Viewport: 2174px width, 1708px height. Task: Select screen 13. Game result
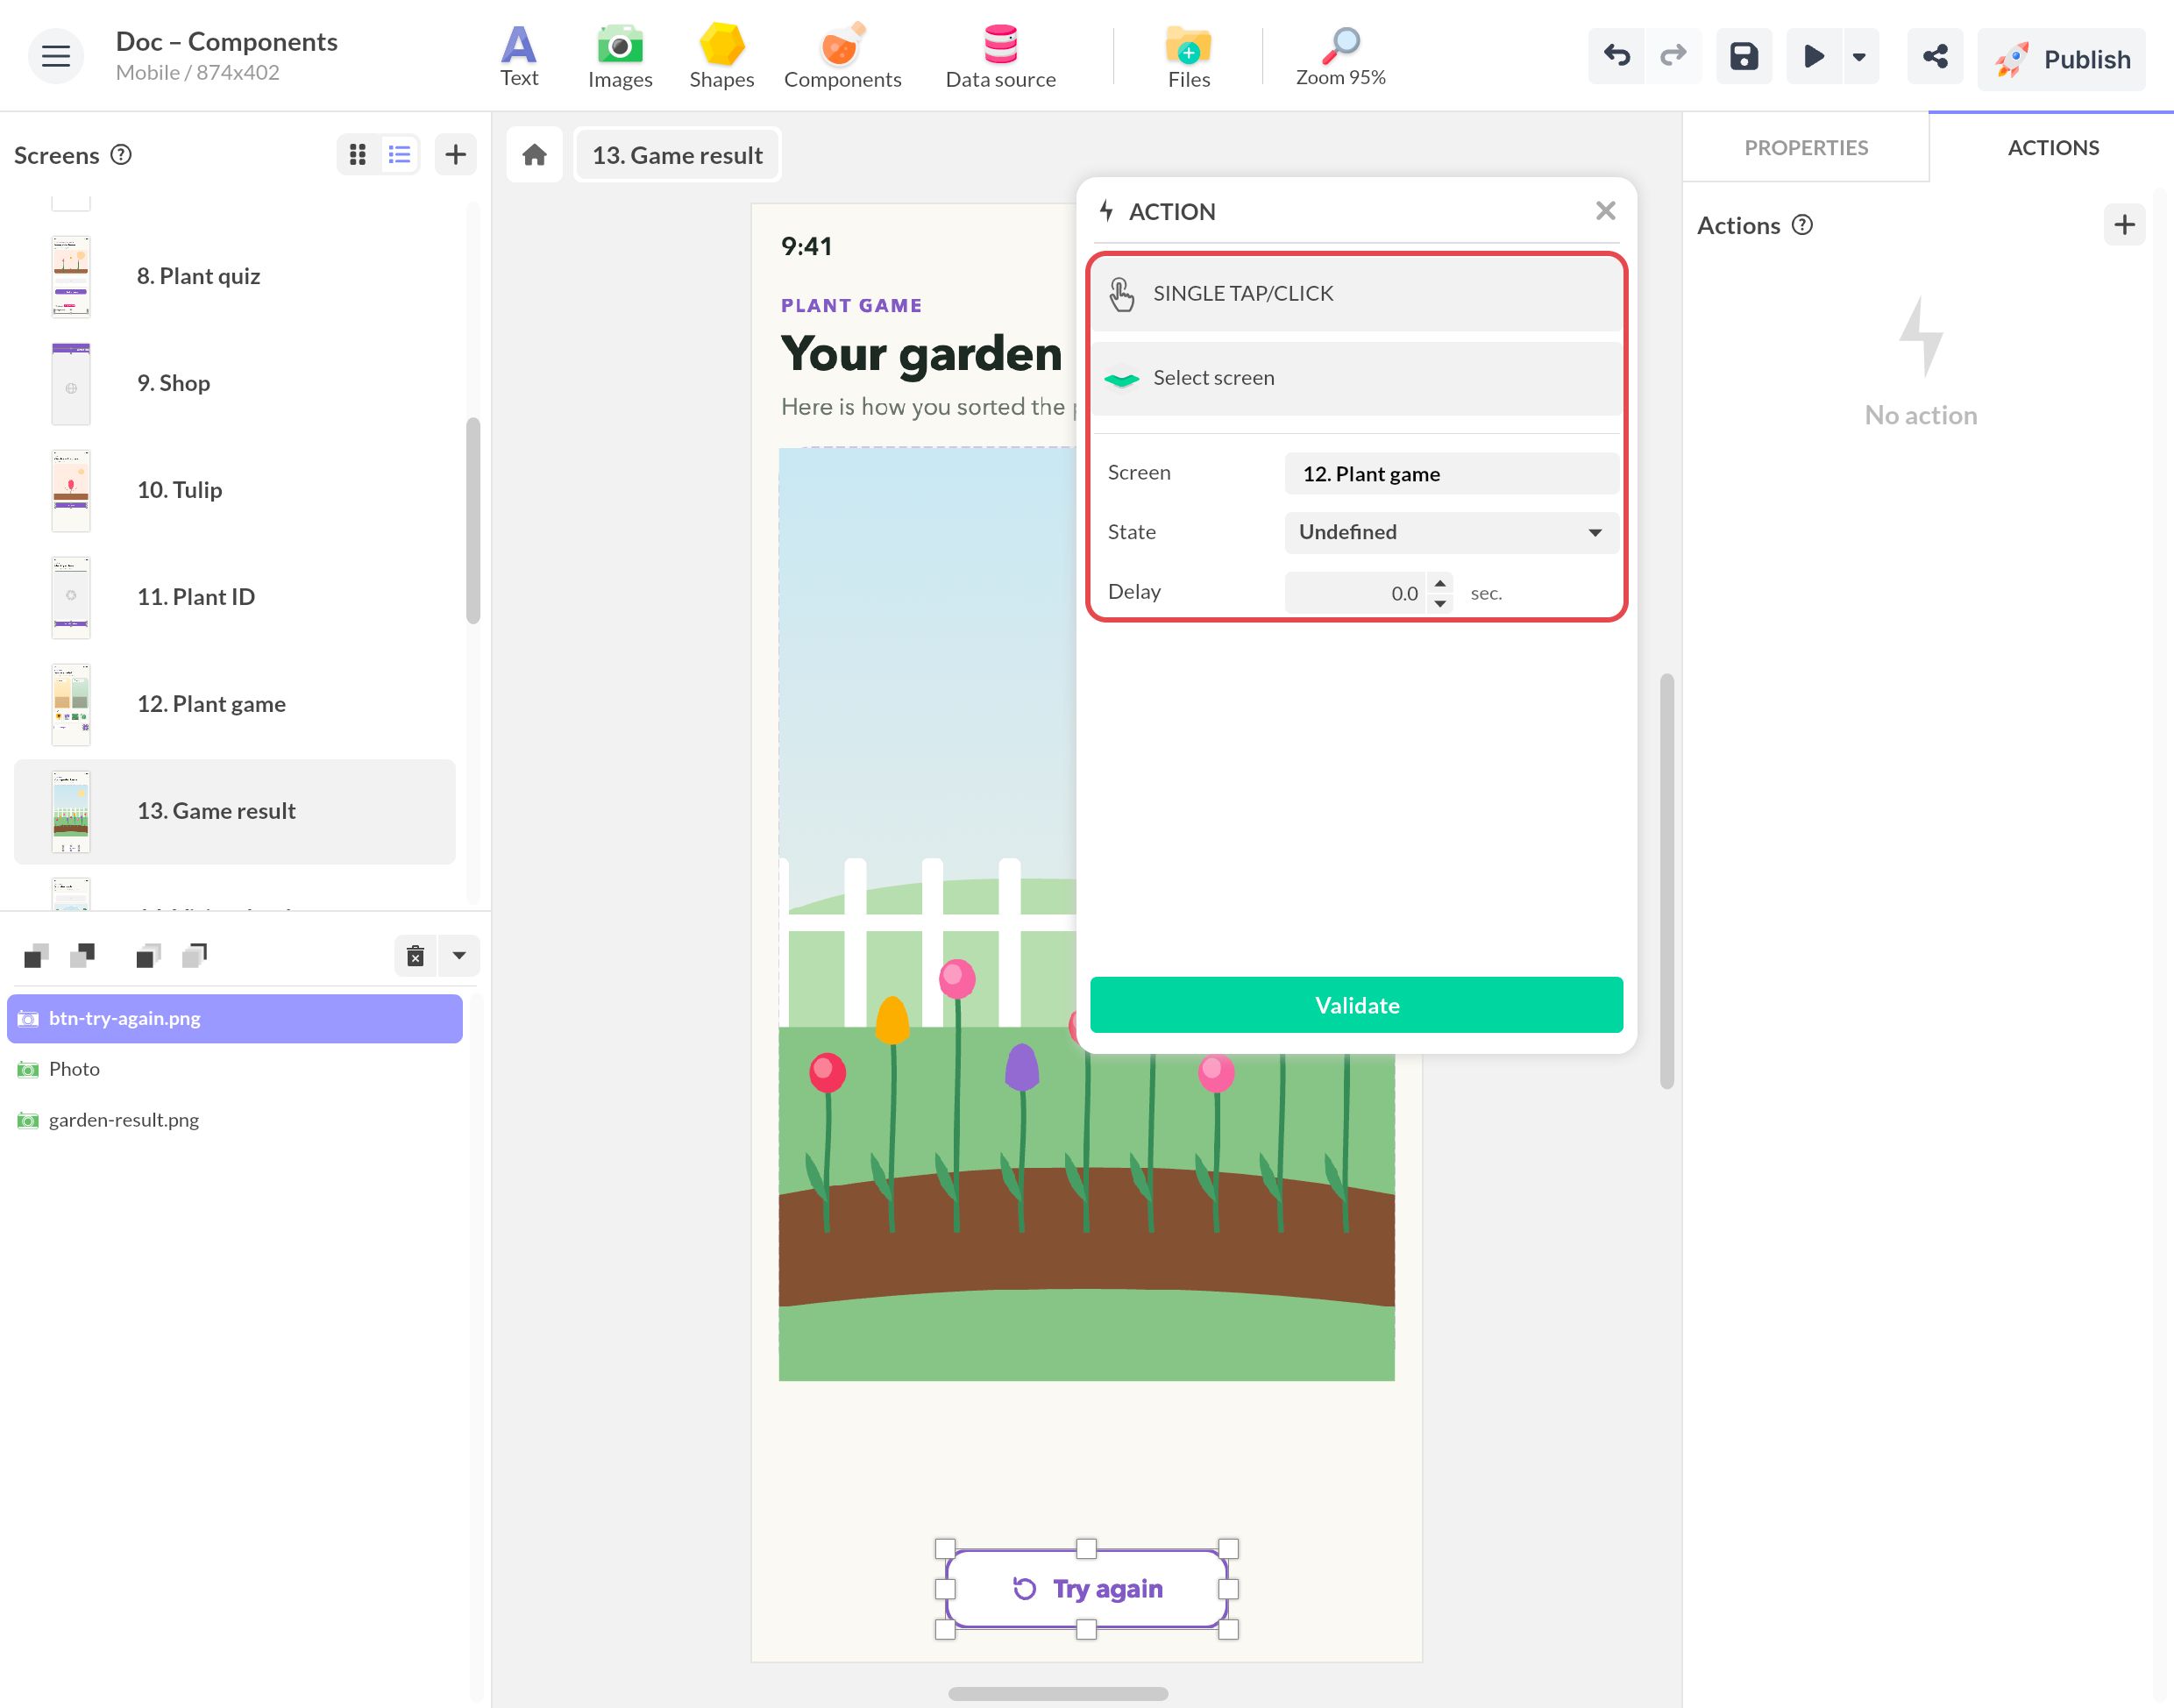tap(235, 811)
